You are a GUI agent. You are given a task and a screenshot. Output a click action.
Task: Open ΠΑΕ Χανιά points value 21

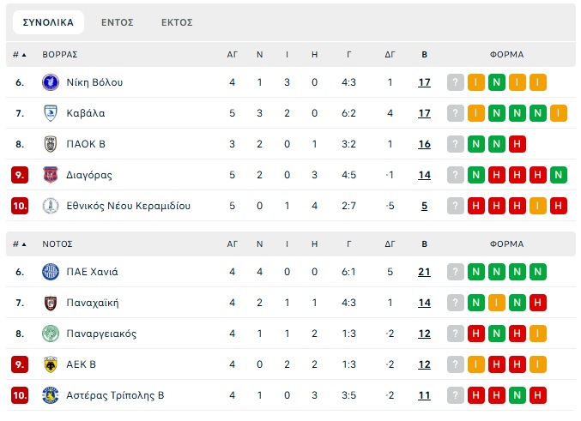click(x=424, y=272)
